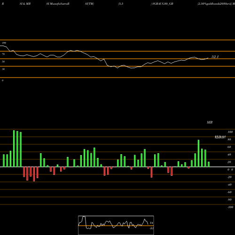Click the -31 value in the mini chart
235x235 pixels.
[x=151, y=228]
